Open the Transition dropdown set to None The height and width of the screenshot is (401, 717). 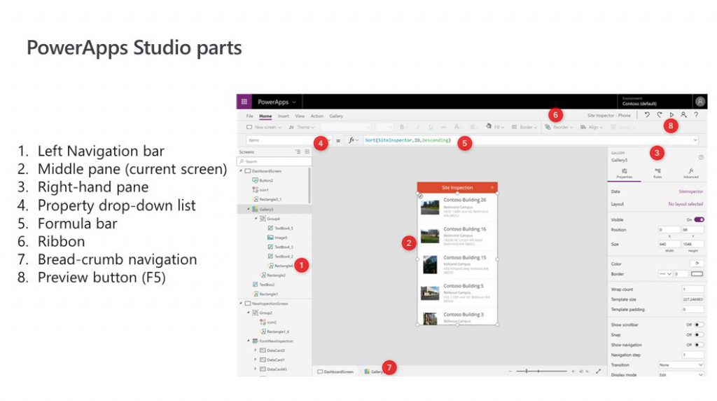pos(681,365)
